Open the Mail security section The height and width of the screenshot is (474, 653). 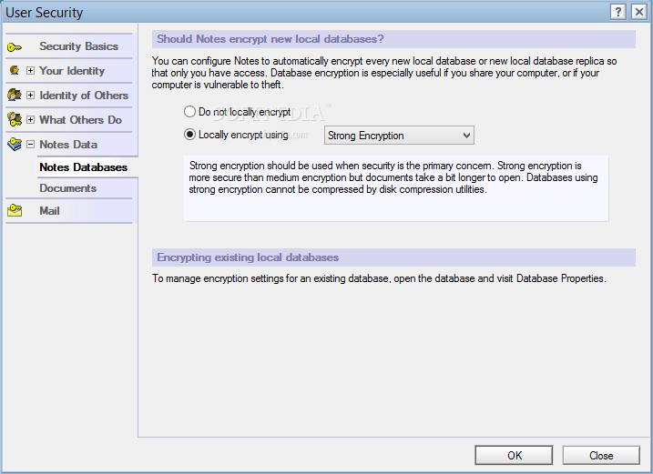(50, 210)
